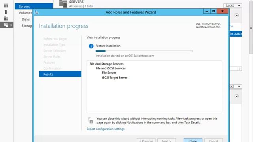Click the Feature installation info icon
The height and width of the screenshot is (142, 253).
pos(91,46)
